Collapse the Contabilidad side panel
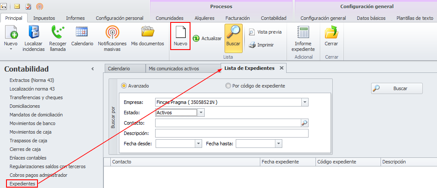The image size is (437, 188). (x=93, y=69)
